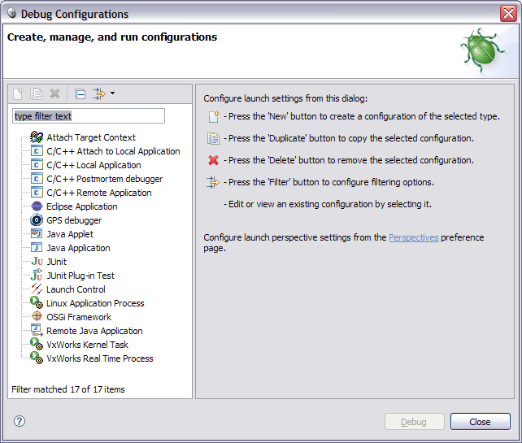522x443 pixels.
Task: Select Attach Target Context in the tree
Action: 91,137
